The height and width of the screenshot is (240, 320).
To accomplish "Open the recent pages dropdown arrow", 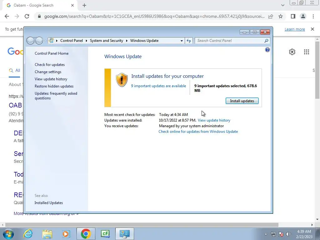I will (x=45, y=41).
